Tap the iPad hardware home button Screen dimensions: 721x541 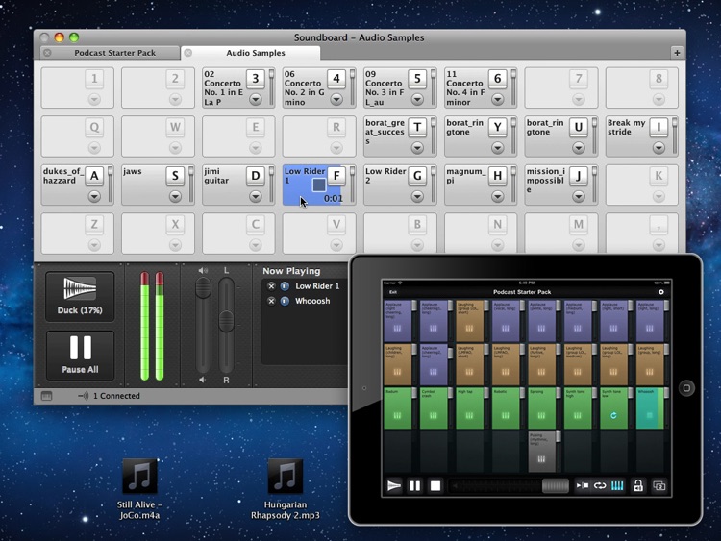tap(686, 388)
